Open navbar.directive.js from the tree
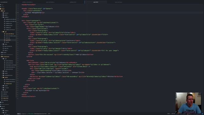 tap(10, 82)
